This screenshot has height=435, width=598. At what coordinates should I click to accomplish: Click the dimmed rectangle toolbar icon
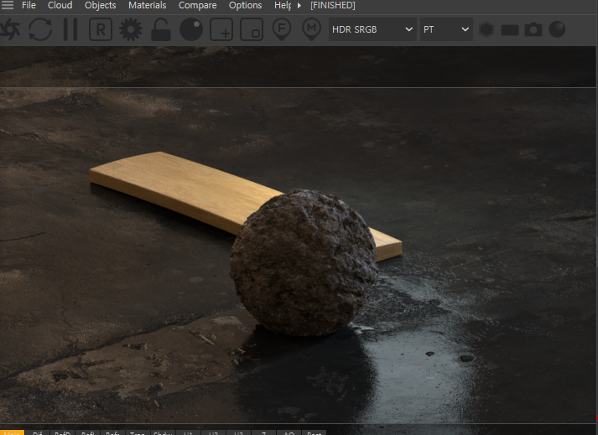pyautogui.click(x=510, y=29)
